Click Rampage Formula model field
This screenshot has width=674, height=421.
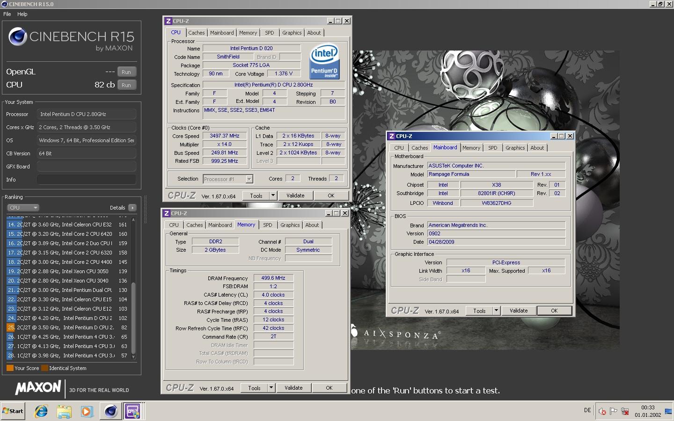[471, 174]
